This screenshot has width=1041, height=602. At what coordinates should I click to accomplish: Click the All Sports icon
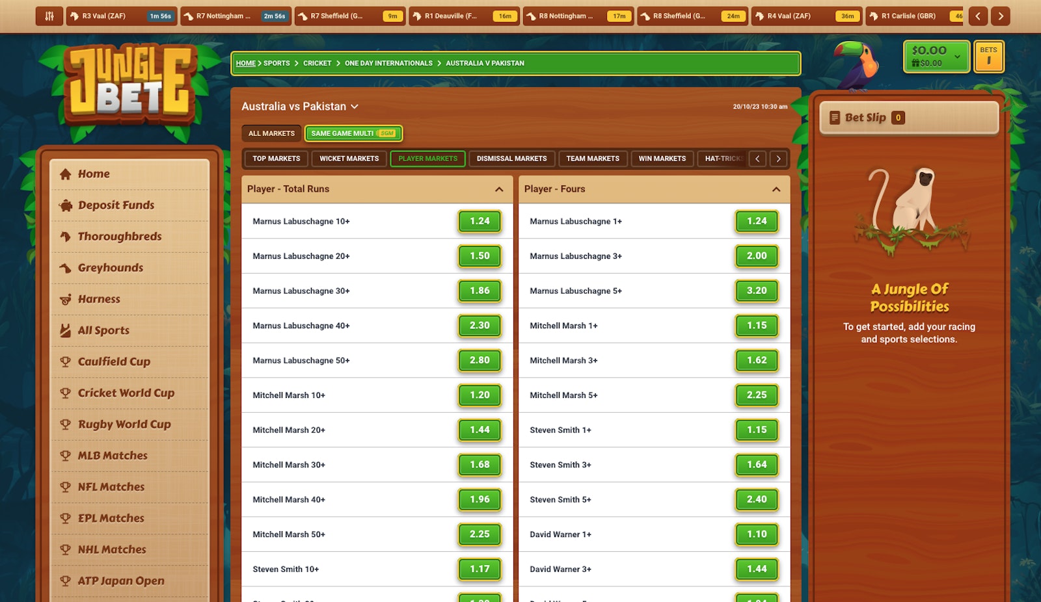click(65, 330)
